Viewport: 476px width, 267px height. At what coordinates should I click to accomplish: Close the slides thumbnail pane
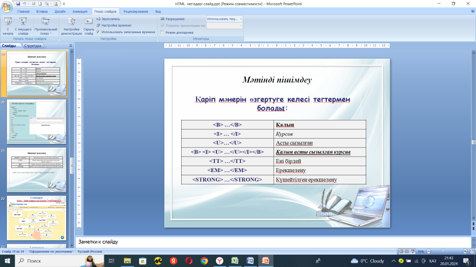click(x=71, y=45)
